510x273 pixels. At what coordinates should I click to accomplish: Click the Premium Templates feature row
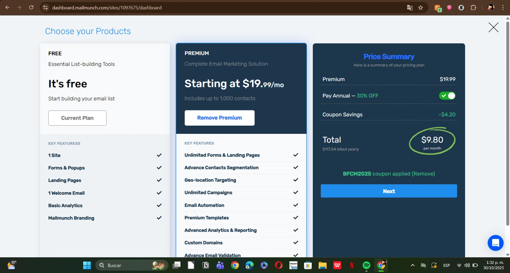click(x=241, y=218)
